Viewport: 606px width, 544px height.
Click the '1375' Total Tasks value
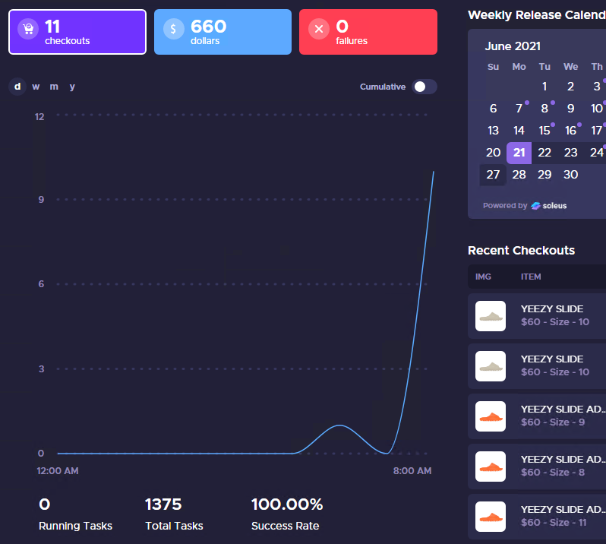point(163,504)
